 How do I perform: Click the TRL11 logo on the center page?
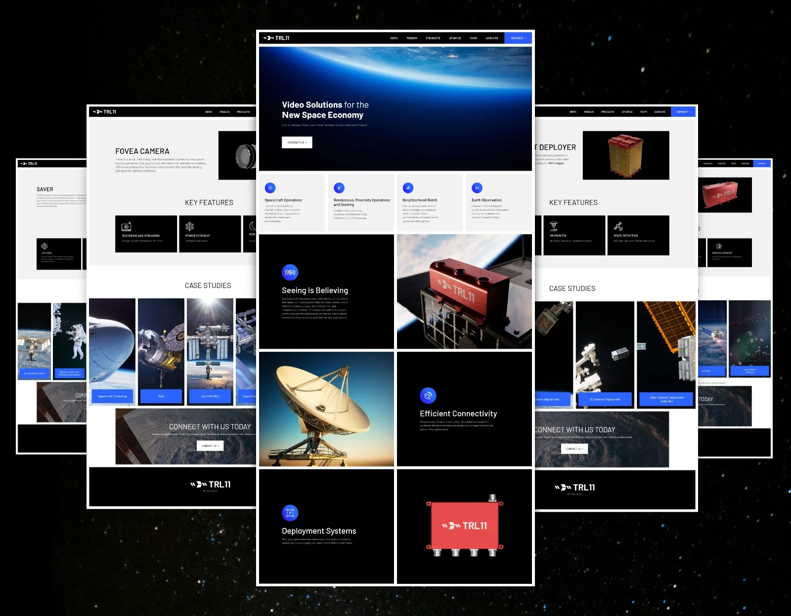coord(276,38)
